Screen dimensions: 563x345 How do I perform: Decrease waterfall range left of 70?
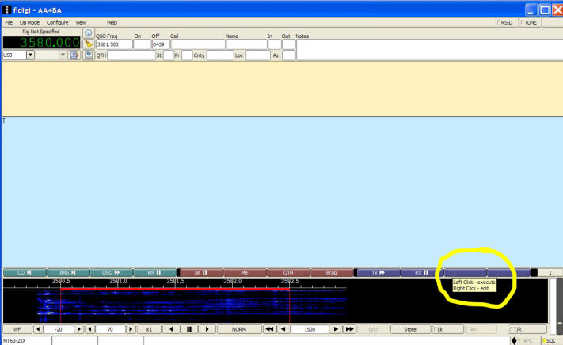(89, 329)
